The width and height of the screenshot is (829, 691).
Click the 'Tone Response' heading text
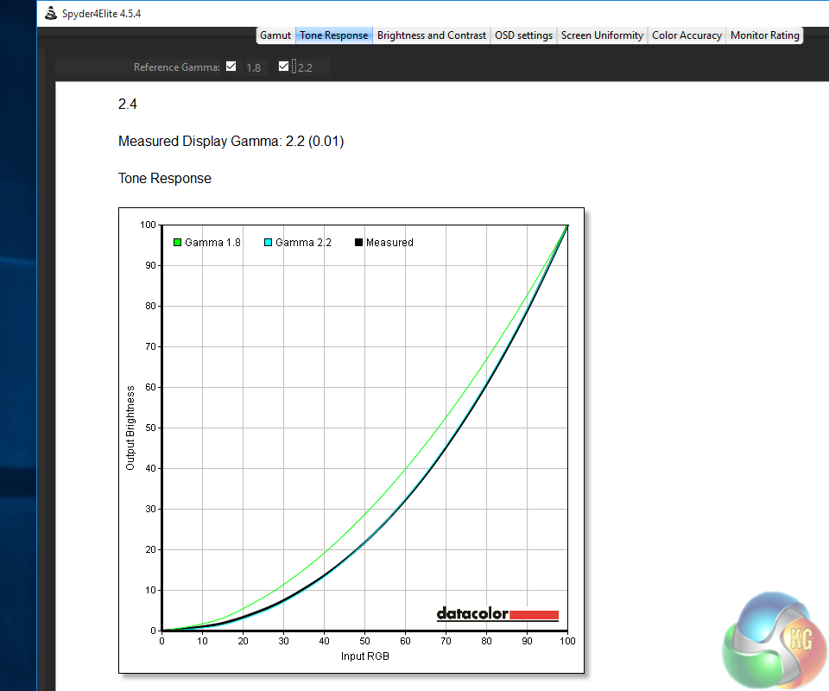tap(164, 178)
